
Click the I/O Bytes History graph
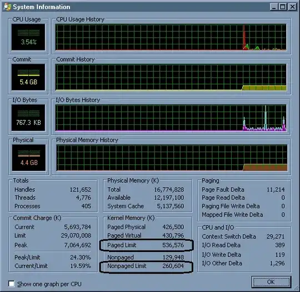click(171, 118)
